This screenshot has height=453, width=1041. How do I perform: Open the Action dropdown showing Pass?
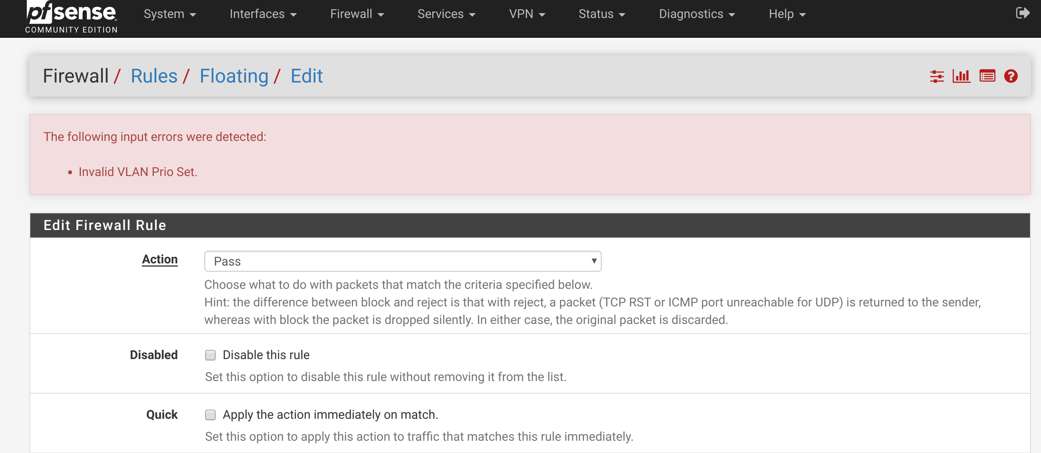click(x=402, y=261)
